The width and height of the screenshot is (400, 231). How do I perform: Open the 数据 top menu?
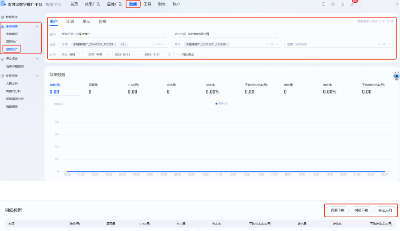tap(133, 4)
